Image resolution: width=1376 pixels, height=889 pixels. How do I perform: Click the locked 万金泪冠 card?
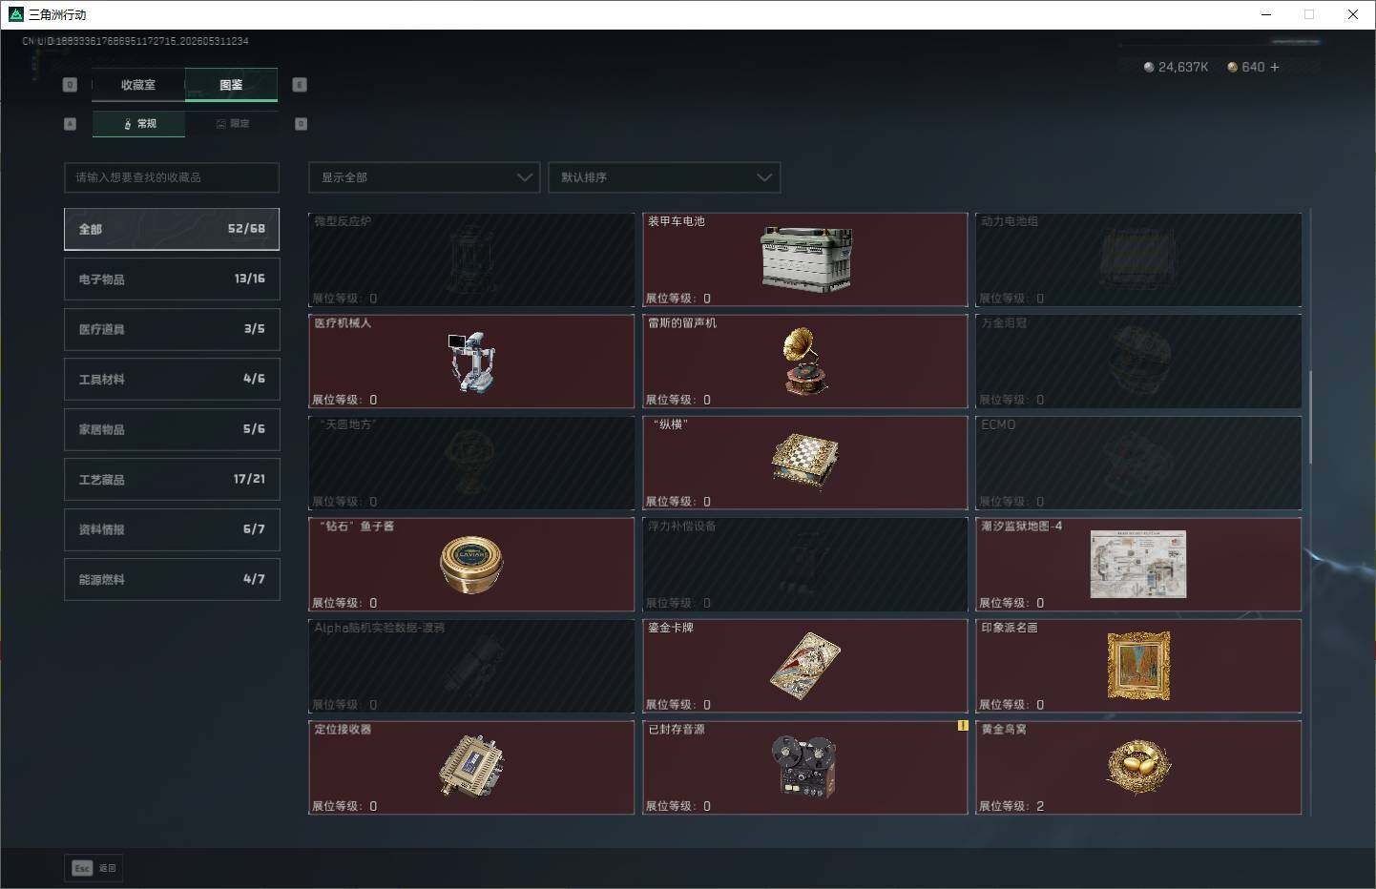tap(1138, 362)
